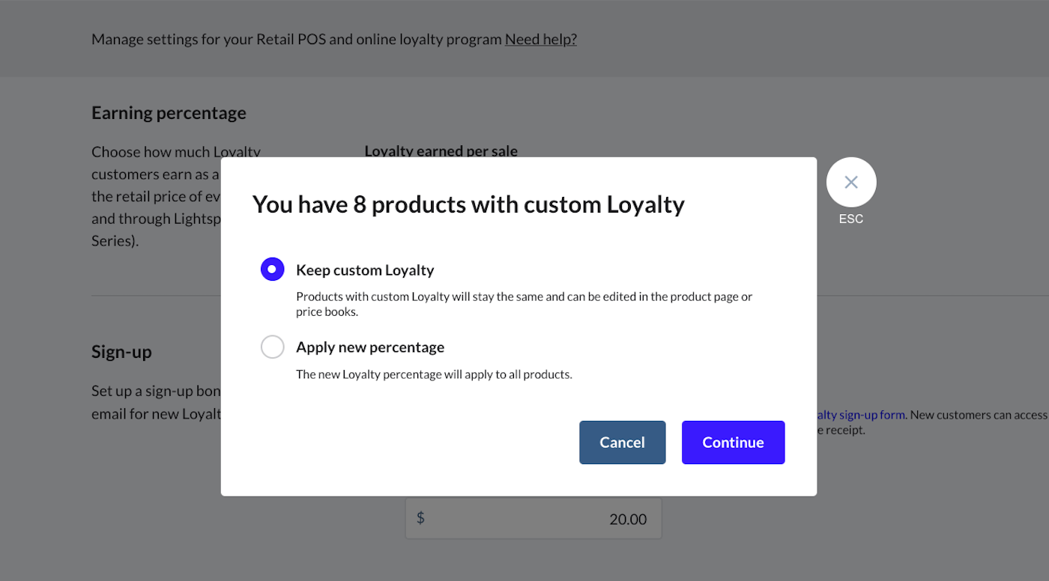This screenshot has width=1049, height=581.
Task: Confirm with the Continue button
Action: click(733, 442)
